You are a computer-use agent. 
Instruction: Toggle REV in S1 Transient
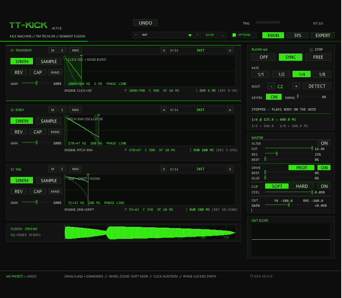[19, 72]
